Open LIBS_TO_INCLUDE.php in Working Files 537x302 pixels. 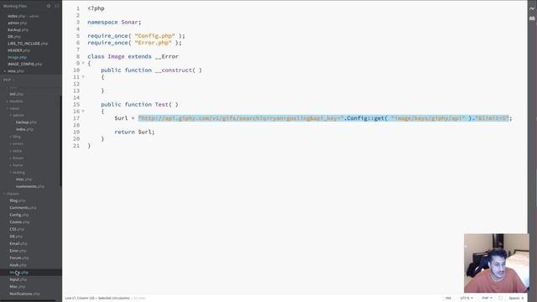point(28,44)
